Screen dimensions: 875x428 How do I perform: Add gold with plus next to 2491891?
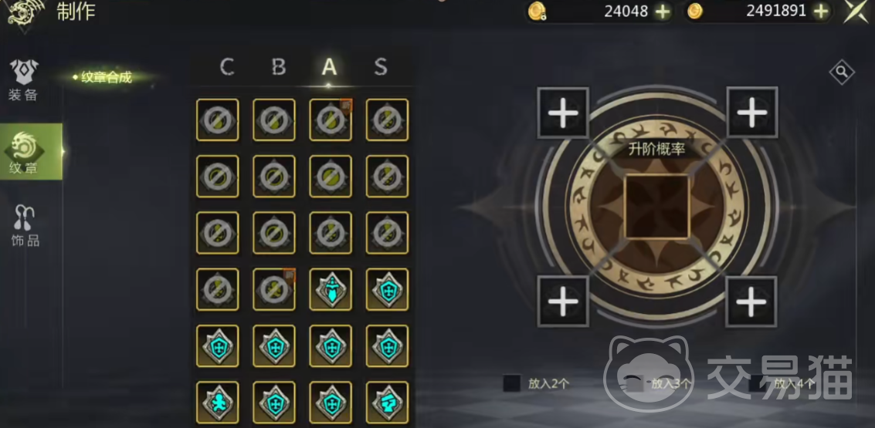[x=820, y=11]
